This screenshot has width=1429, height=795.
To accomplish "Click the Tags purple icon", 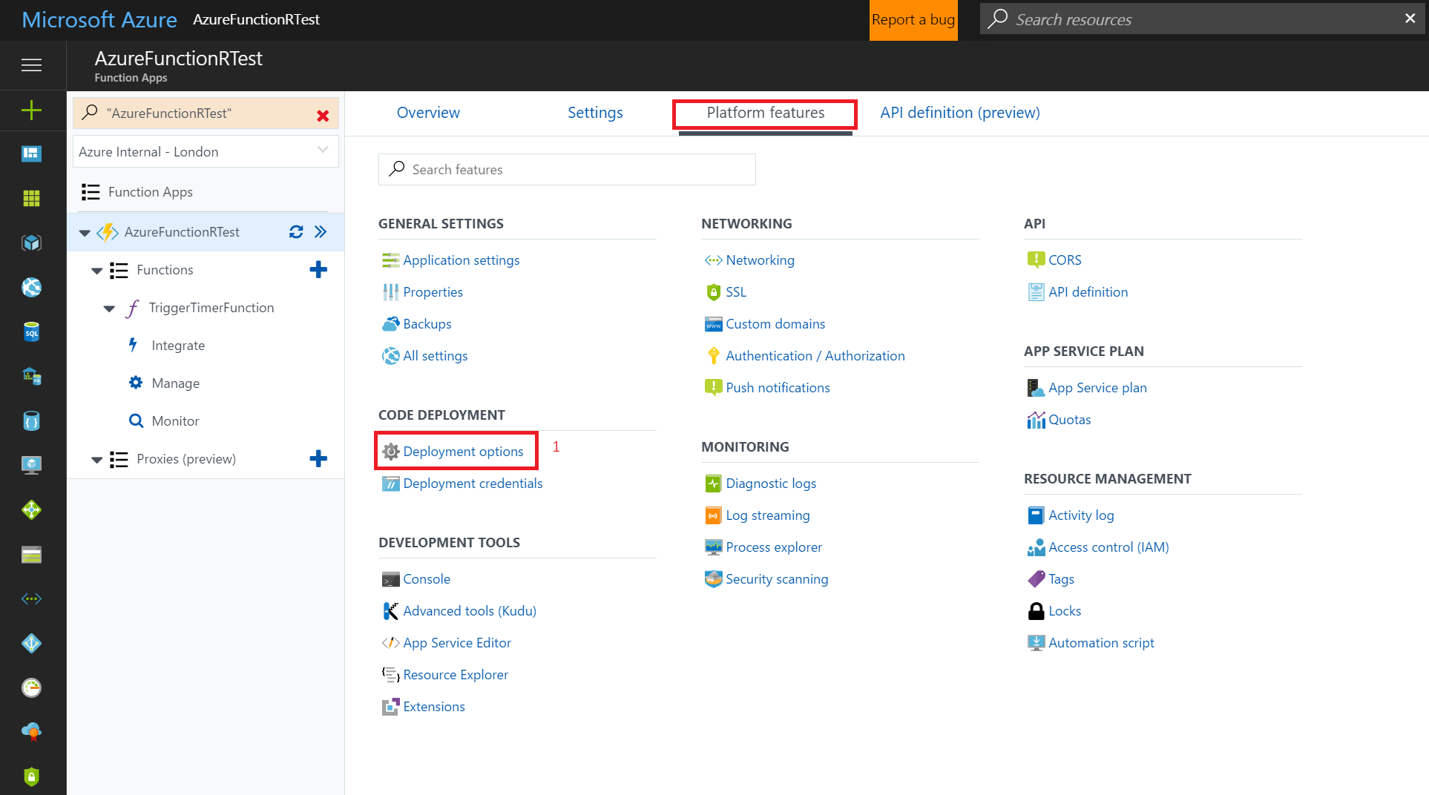I will [x=1036, y=579].
